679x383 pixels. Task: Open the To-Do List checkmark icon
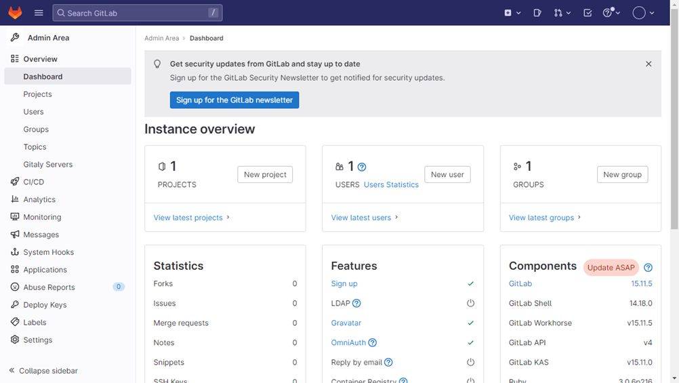click(588, 13)
